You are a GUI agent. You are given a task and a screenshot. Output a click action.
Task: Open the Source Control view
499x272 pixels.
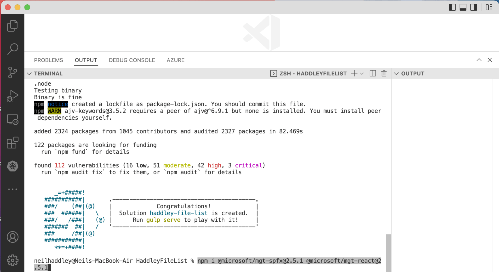point(13,73)
